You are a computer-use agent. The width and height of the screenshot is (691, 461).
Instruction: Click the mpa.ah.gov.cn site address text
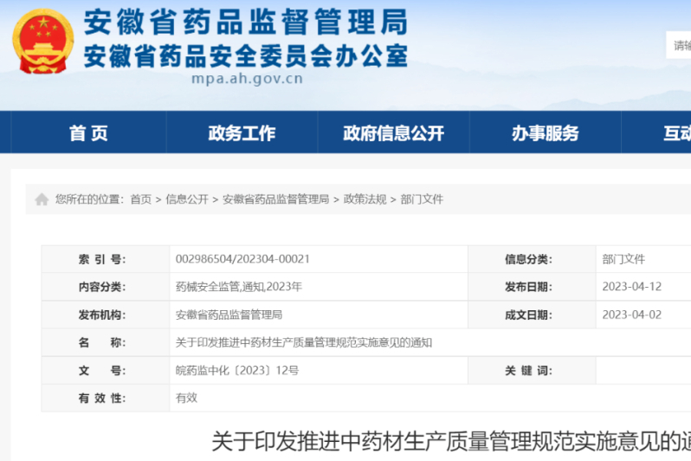pyautogui.click(x=248, y=79)
